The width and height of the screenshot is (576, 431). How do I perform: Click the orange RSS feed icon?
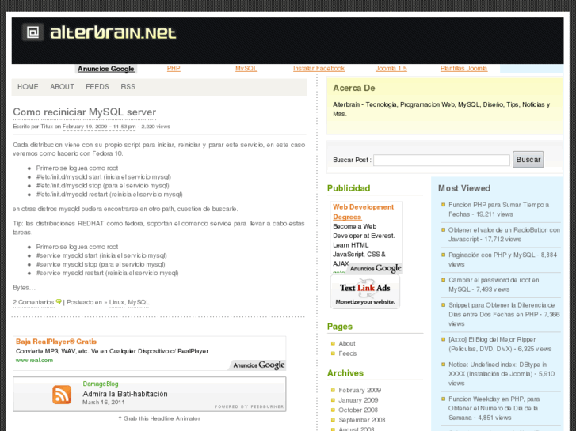(62, 395)
